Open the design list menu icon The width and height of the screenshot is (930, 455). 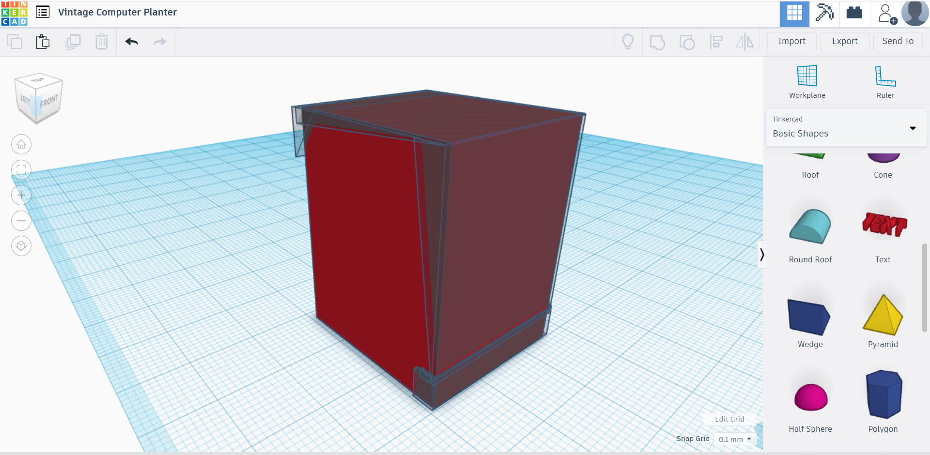pos(43,12)
